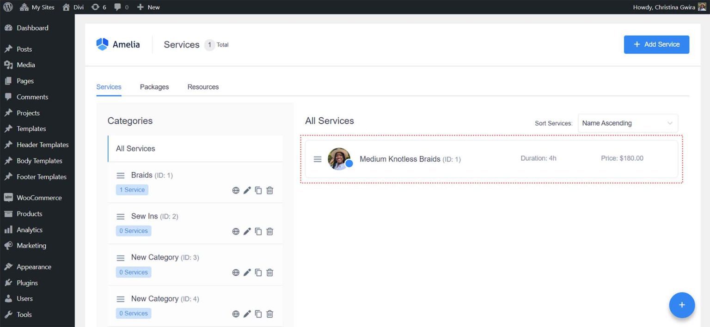Duplicate the Braids category
Image resolution: width=710 pixels, height=327 pixels.
coord(258,190)
